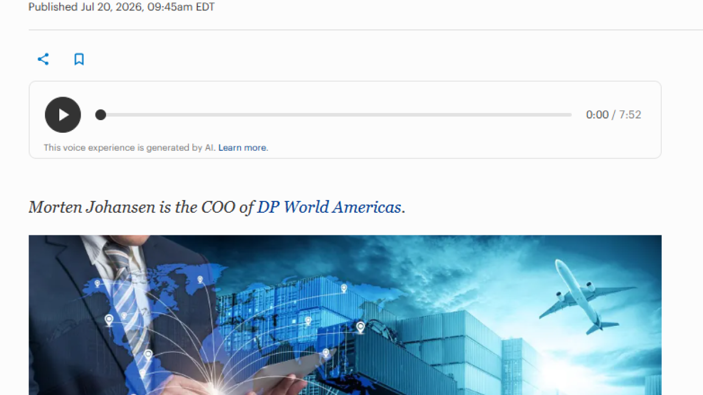This screenshot has width=703, height=395.
Task: Click the share icon
Action: pyautogui.click(x=43, y=59)
